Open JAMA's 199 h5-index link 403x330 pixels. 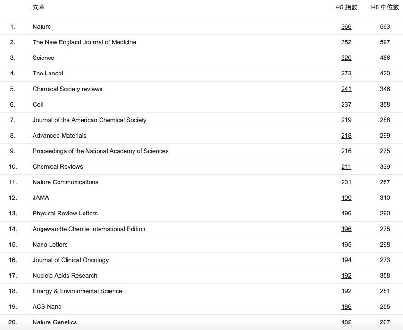(x=346, y=198)
